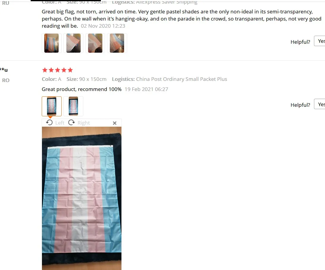Image resolution: width=325 pixels, height=270 pixels.
Task: Click the first red star in rating
Action: 45,70
